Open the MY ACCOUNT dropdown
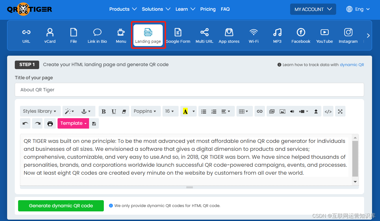 313,9
